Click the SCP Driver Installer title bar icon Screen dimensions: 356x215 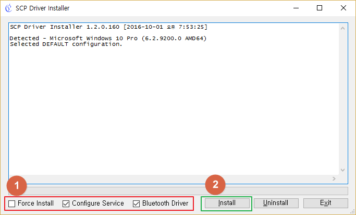click(8, 8)
